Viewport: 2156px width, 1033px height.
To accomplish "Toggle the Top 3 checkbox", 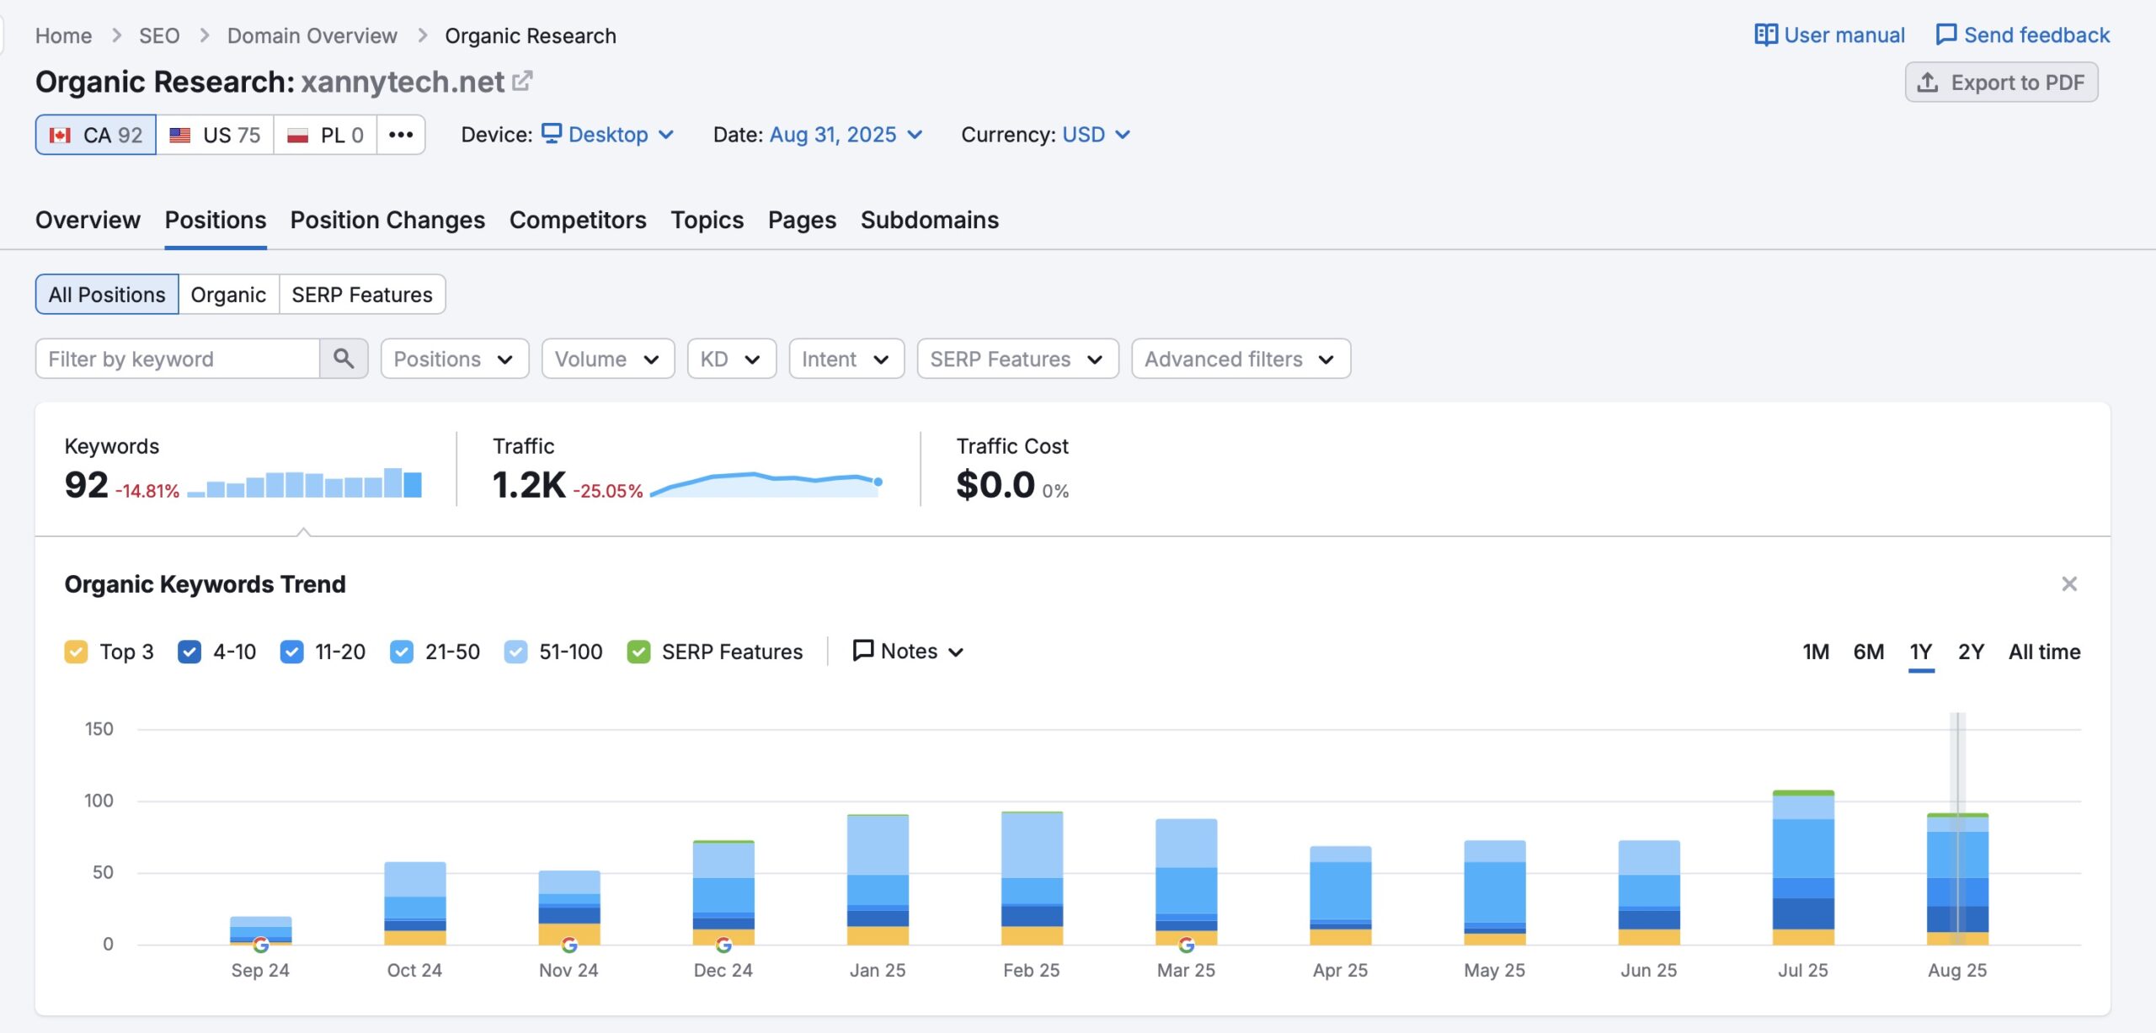I will click(76, 652).
